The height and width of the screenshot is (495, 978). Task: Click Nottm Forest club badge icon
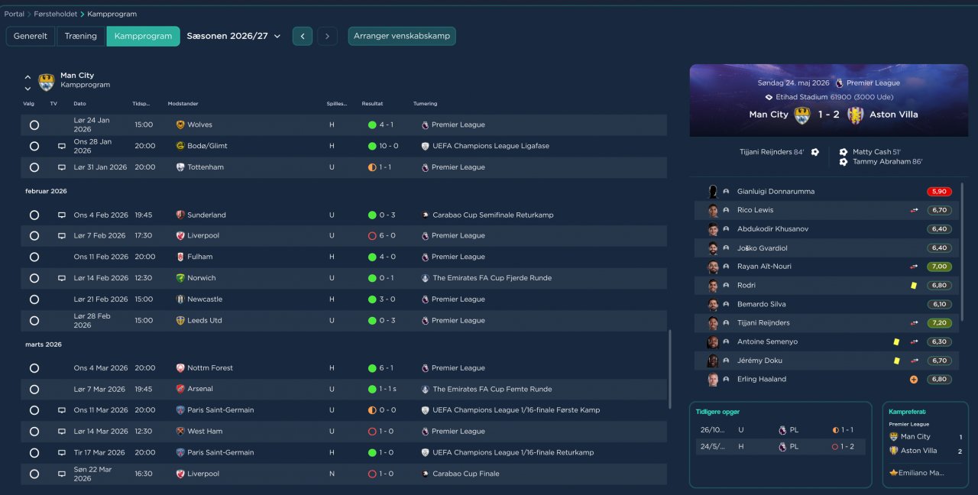click(180, 368)
